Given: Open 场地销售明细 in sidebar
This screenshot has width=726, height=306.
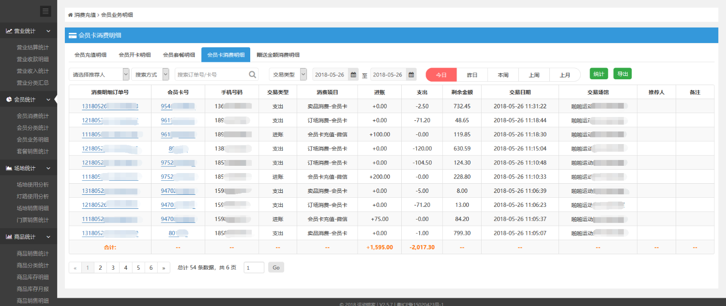Looking at the screenshot, I should point(33,208).
